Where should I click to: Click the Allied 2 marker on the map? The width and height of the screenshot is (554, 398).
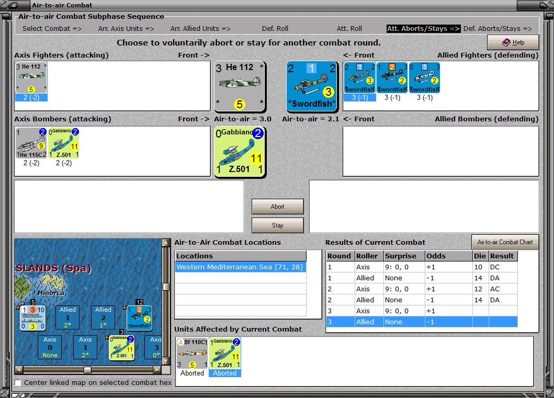tap(103, 317)
